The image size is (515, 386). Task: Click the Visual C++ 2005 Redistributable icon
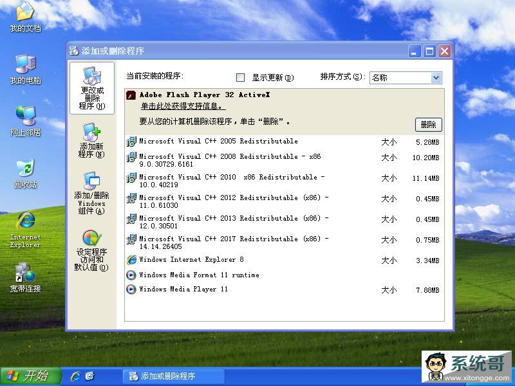(x=131, y=142)
